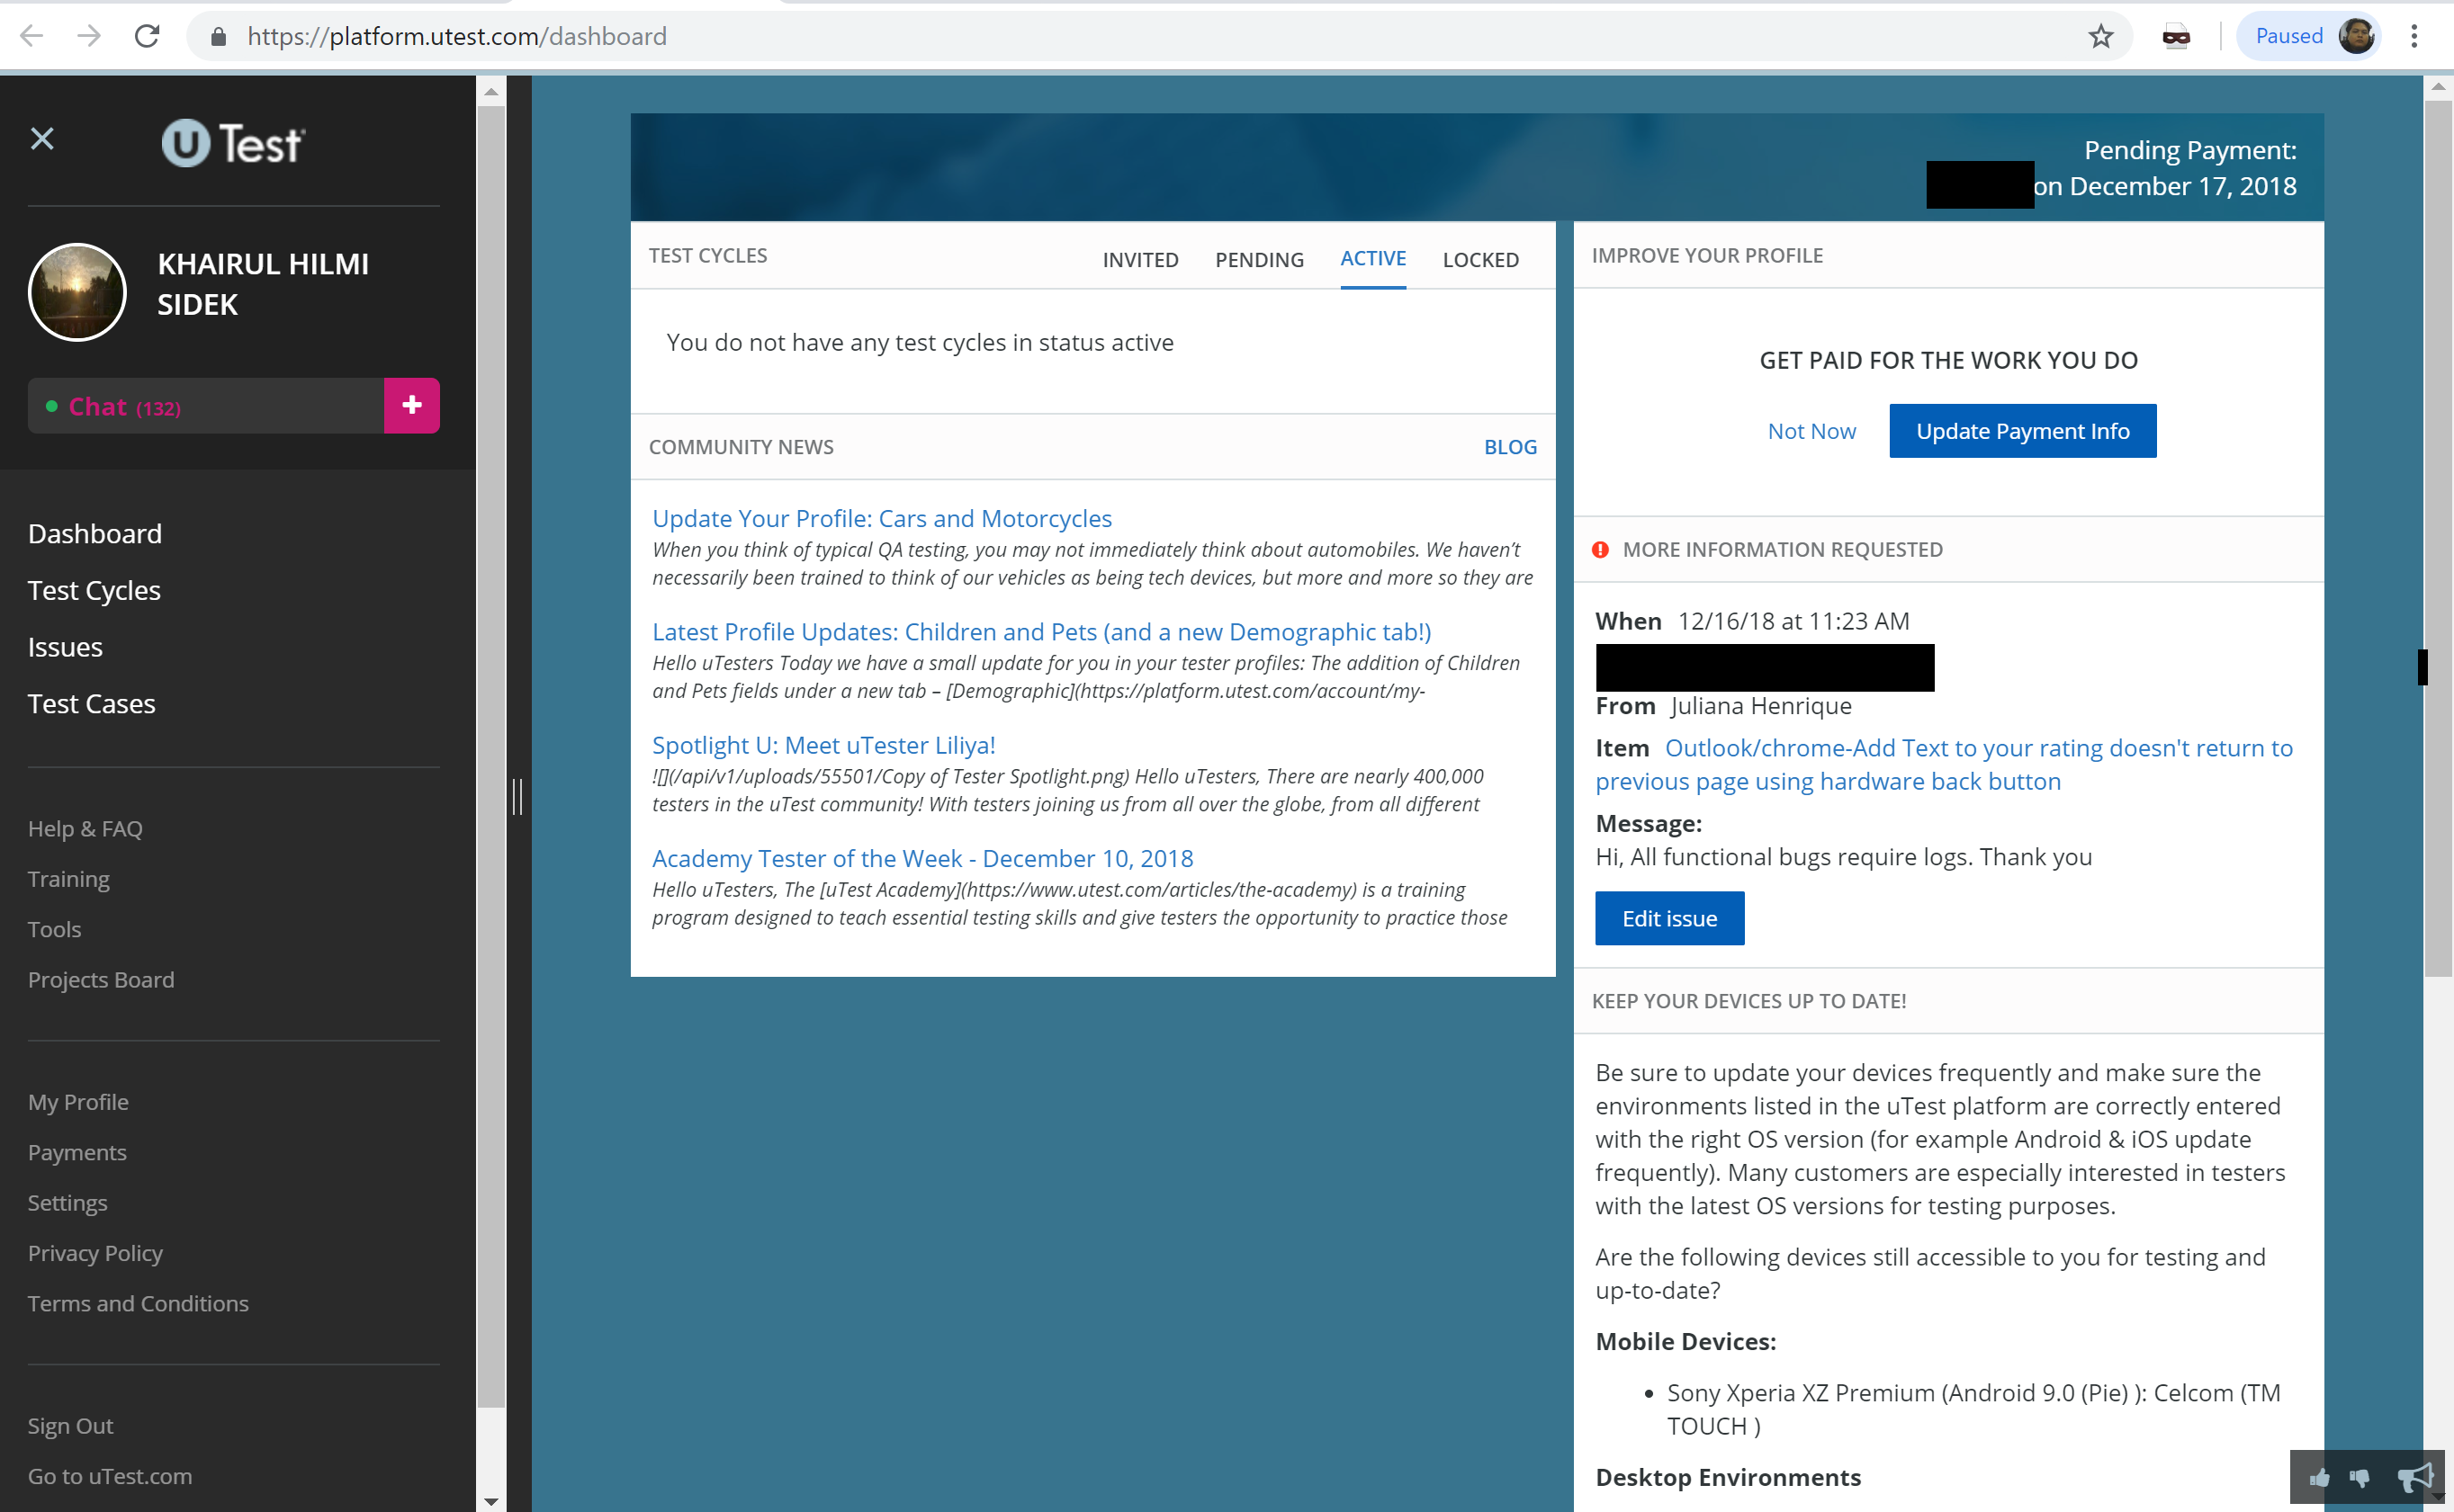2454x1512 pixels.
Task: Open the Outlook/chrome-Add Text issue link
Action: click(x=1944, y=764)
